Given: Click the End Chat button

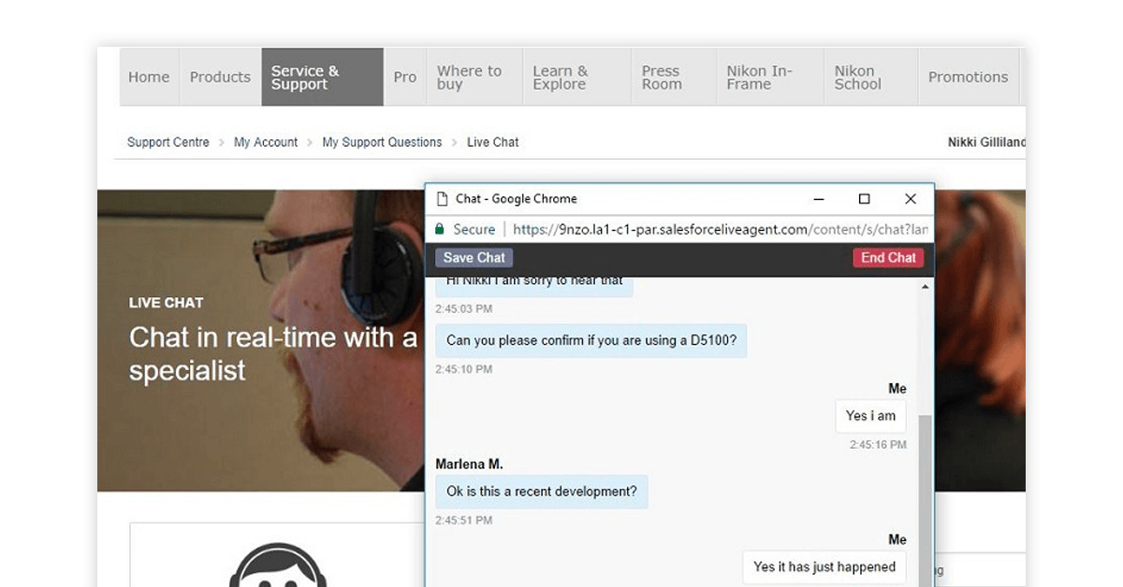Looking at the screenshot, I should [888, 258].
